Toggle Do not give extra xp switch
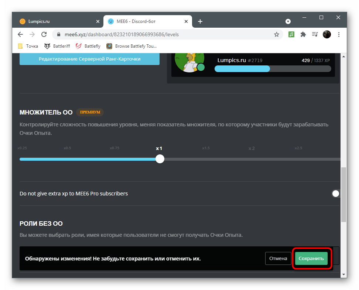Screen dimensions: 359x290 (x=336, y=194)
